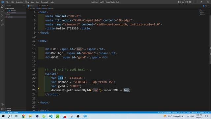
Task: Open the Edit menu
Action: pyautogui.click(x=12, y=2)
